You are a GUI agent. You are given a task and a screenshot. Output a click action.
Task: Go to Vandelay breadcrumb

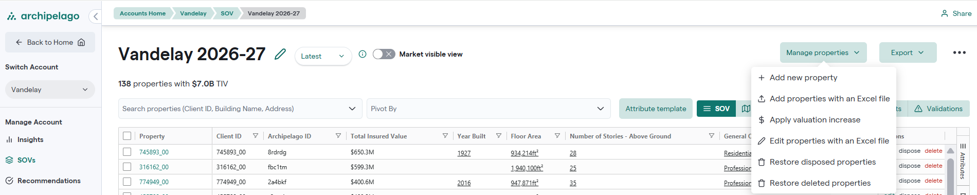[x=193, y=13]
